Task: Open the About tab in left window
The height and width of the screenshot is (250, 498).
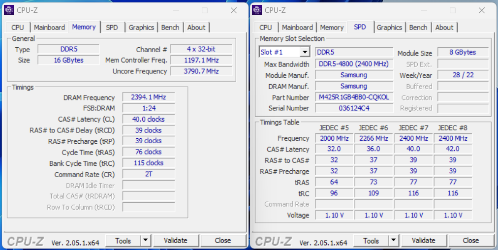Action: [196, 28]
